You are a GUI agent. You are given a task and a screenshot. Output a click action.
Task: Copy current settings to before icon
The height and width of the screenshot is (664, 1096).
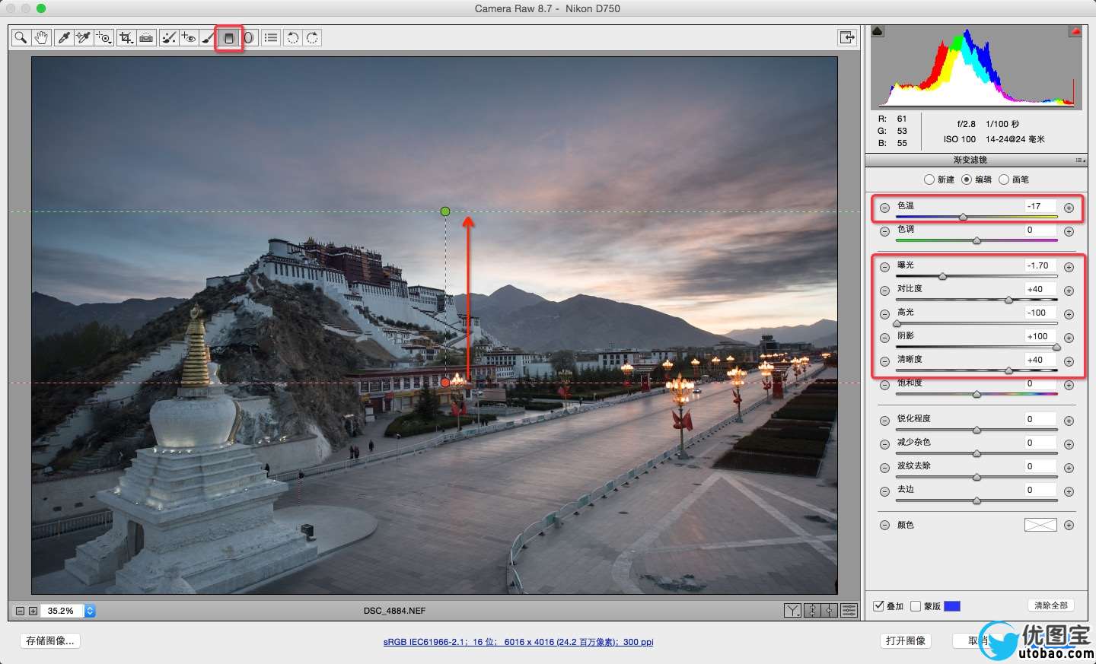pyautogui.click(x=830, y=610)
